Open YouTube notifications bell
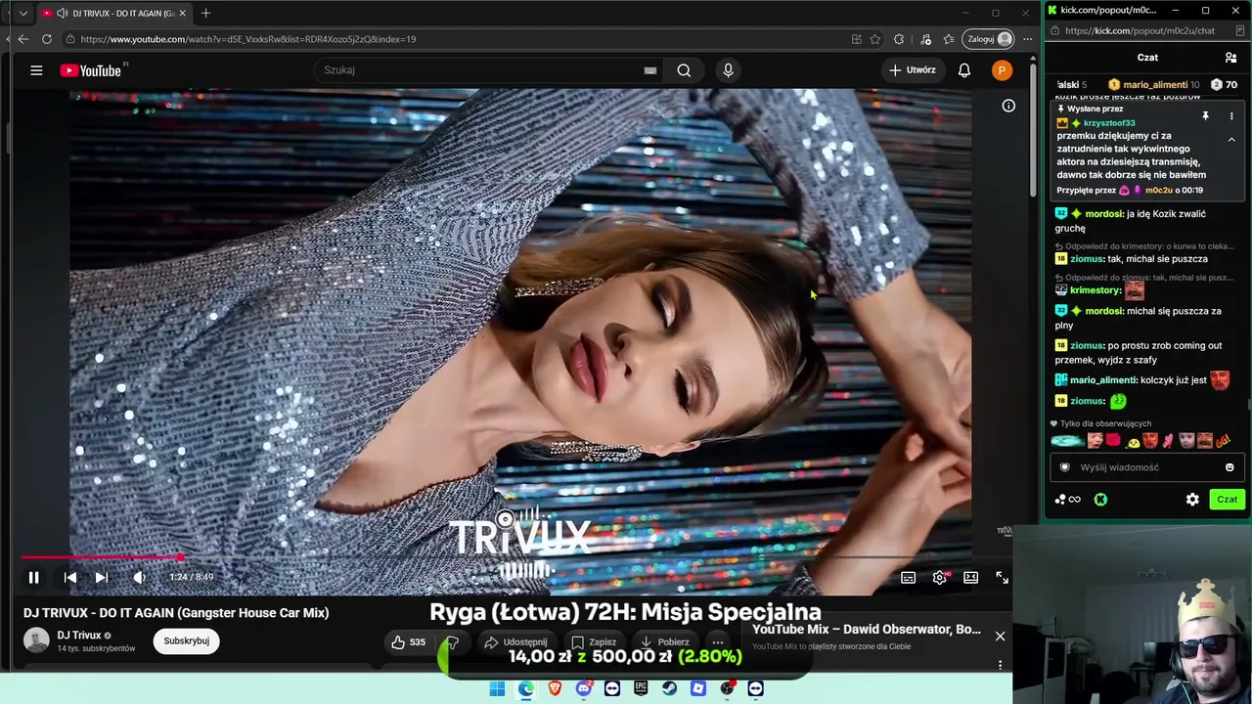Viewport: 1252px width, 704px height. [964, 70]
